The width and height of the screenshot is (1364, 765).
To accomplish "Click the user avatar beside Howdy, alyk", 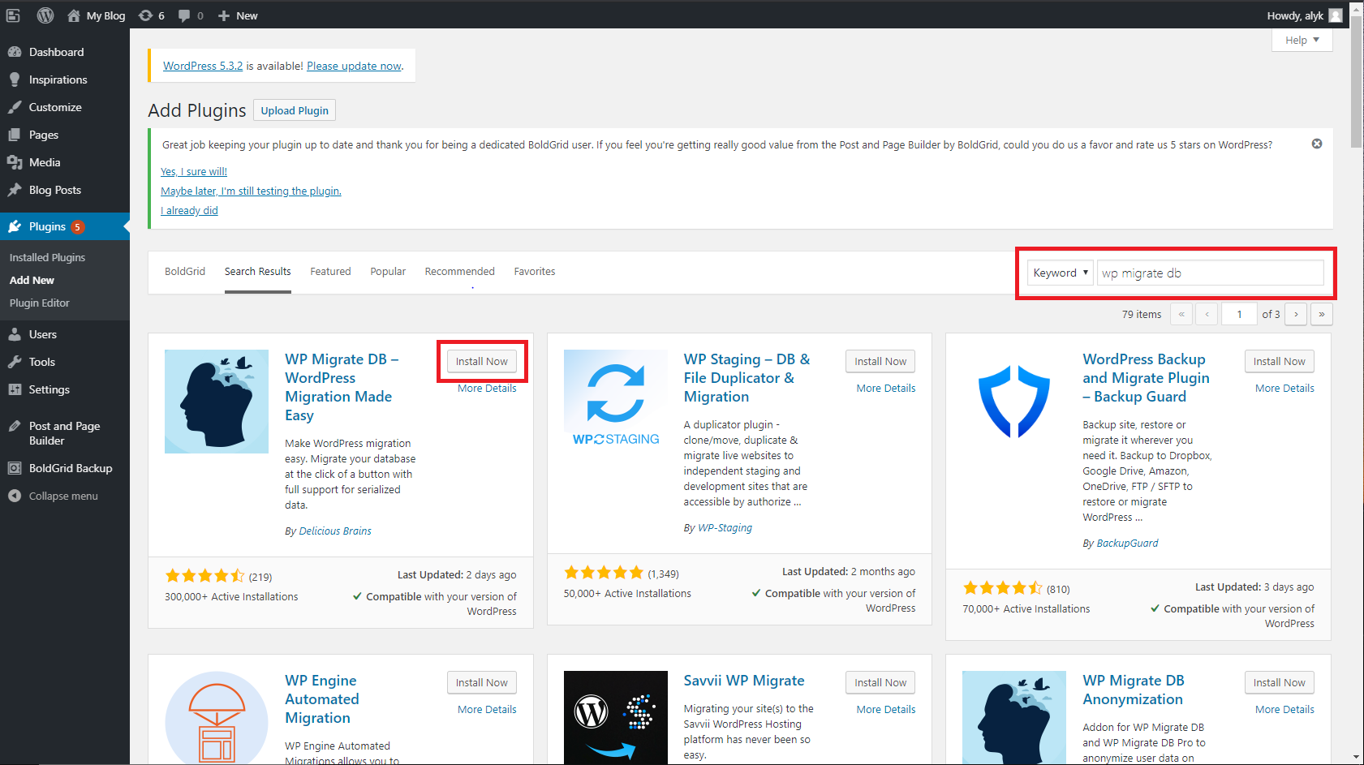I will coord(1335,15).
